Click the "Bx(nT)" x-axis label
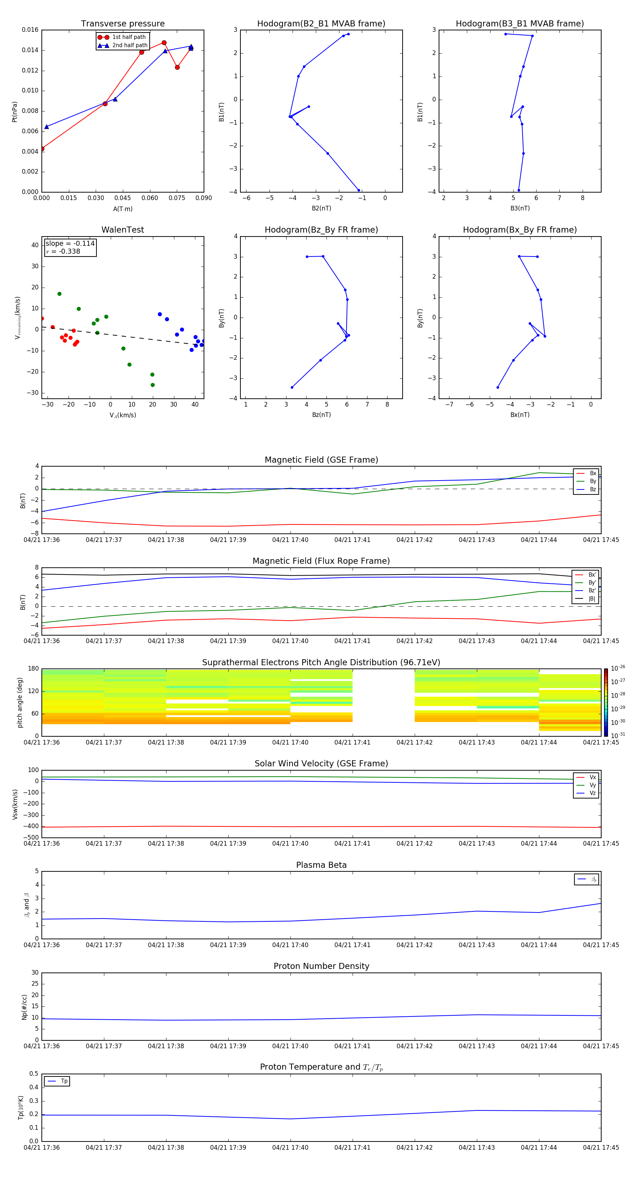The width and height of the screenshot is (643, 1179). (x=520, y=415)
